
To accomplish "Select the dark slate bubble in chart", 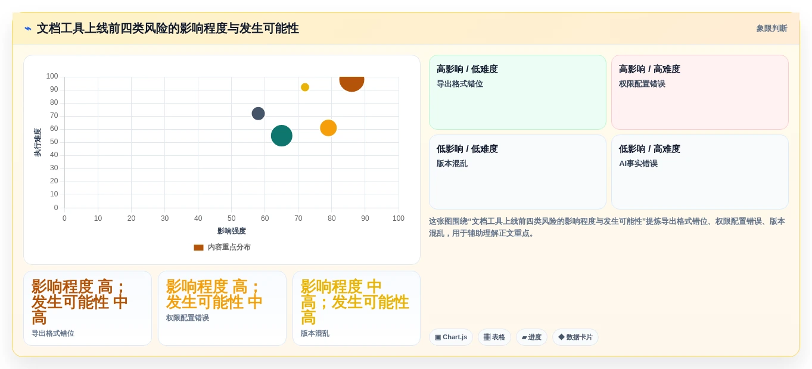I will pos(258,113).
